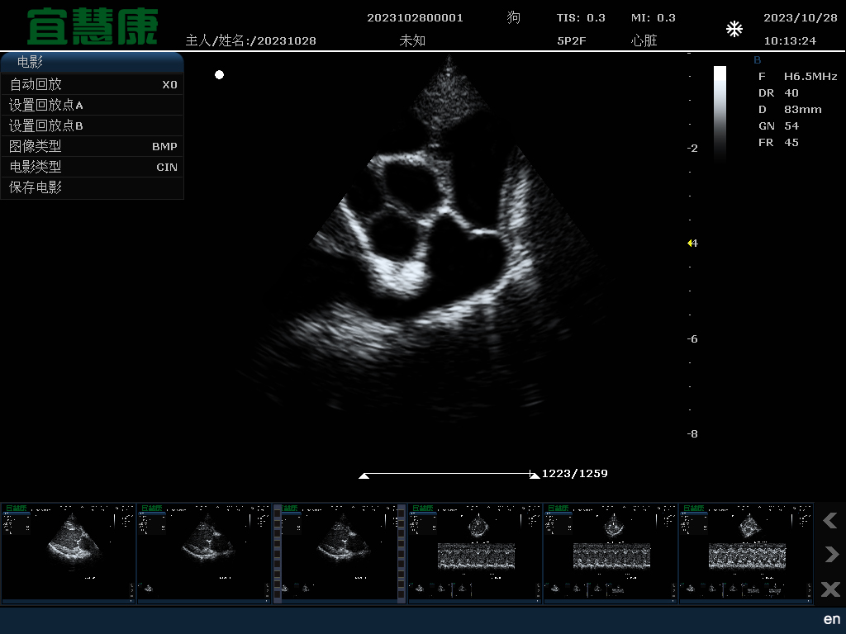Click the cine bar left end marker
The height and width of the screenshot is (634, 846).
coord(364,475)
